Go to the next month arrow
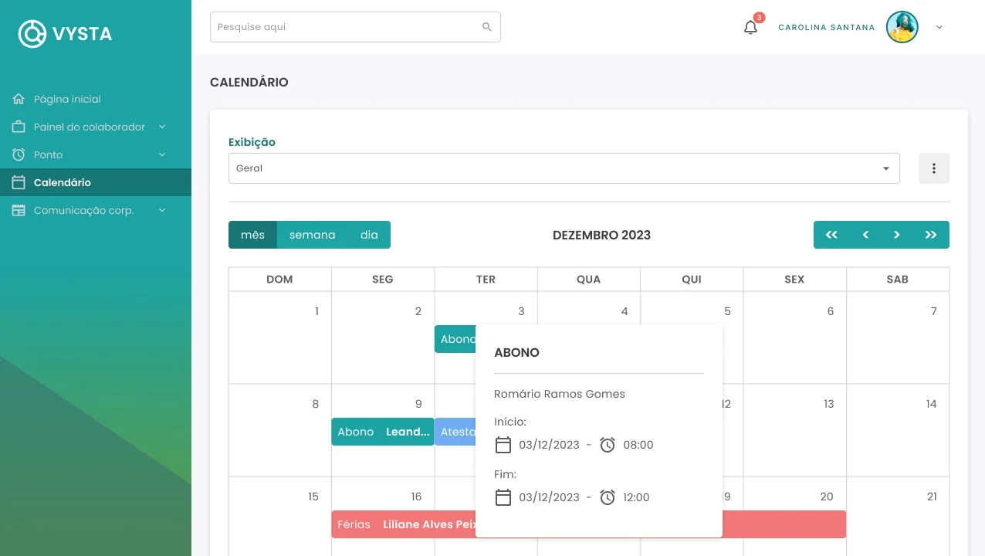This screenshot has width=985, height=556. tap(897, 235)
